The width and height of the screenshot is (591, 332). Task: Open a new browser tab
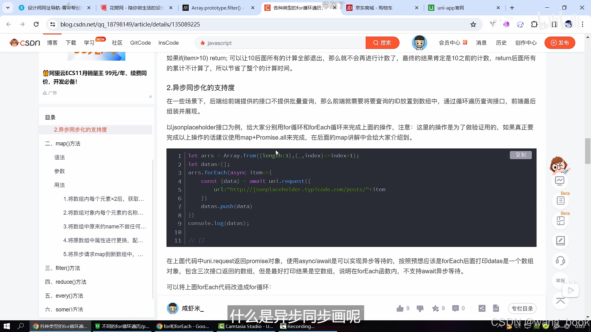click(512, 8)
